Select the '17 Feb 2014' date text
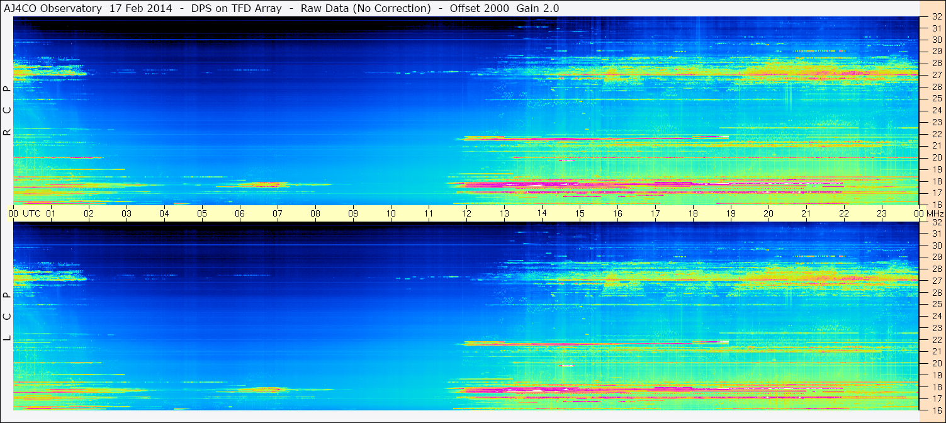Viewport: 946px width, 423px height. click(142, 8)
